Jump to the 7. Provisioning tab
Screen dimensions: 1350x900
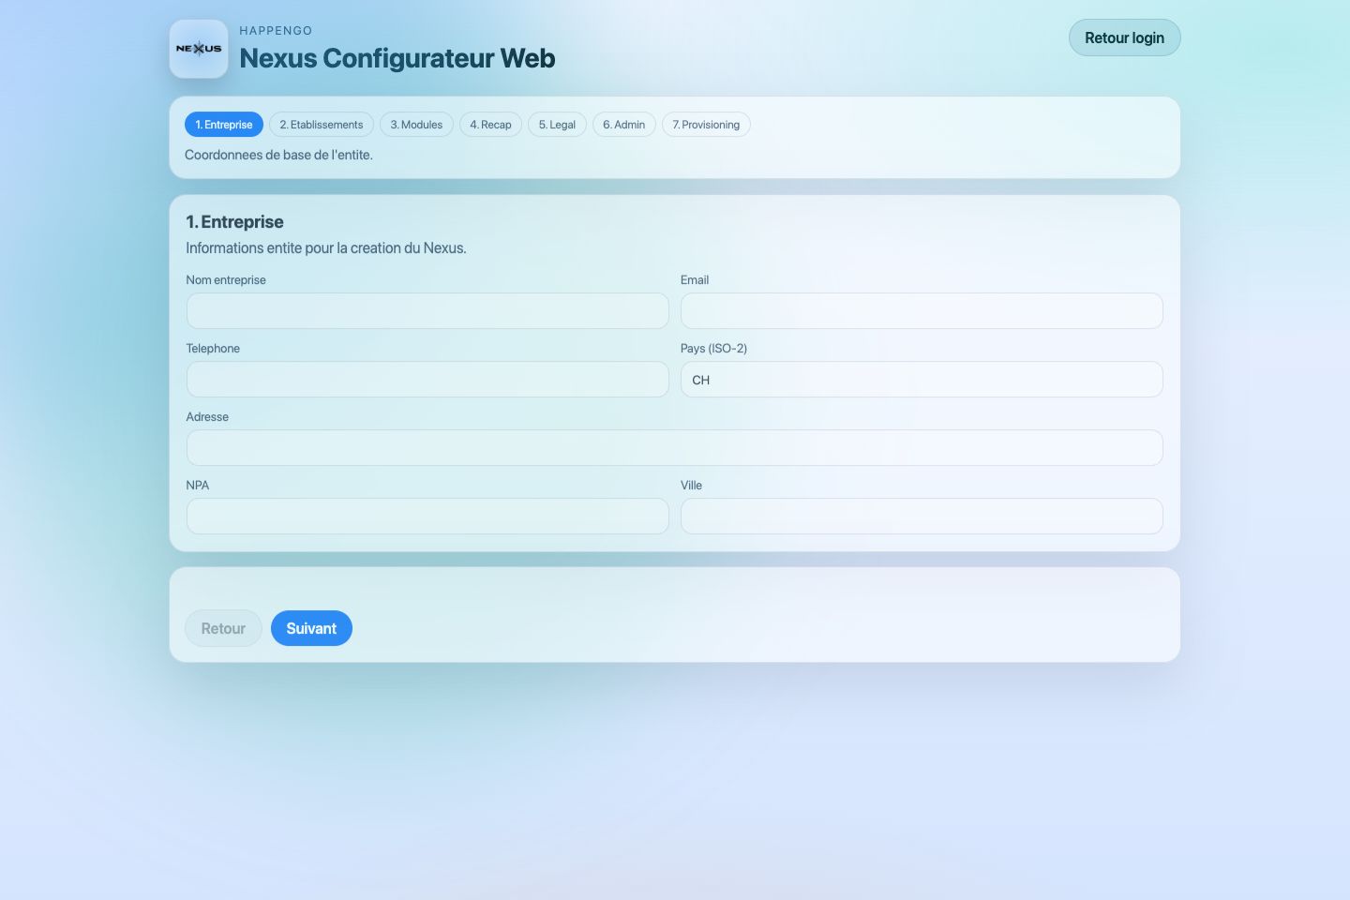706,125
